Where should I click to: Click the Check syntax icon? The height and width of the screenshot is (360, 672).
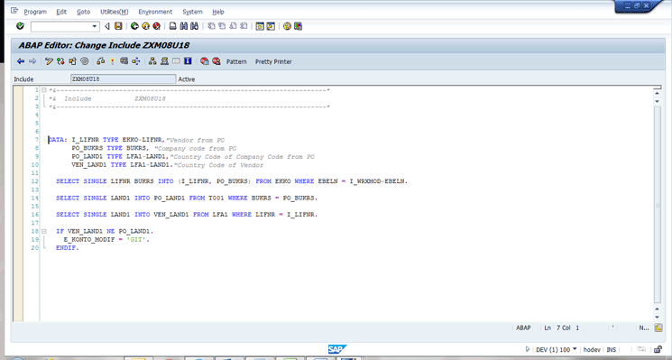tap(101, 61)
